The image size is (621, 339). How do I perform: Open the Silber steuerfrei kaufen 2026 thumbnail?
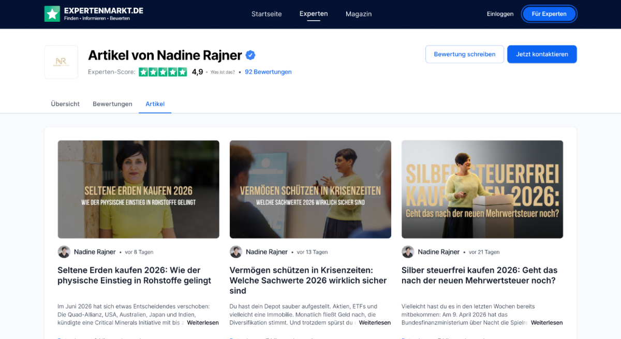(x=482, y=189)
